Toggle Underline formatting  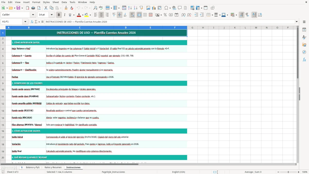70,15
